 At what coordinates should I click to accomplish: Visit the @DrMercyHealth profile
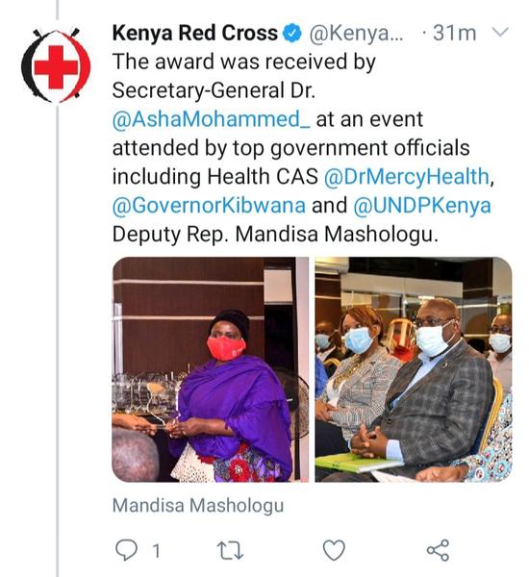407,177
